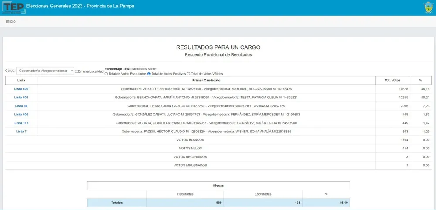436x210 pixels.
Task: Open the Lista 503 link
Action: pos(21,115)
